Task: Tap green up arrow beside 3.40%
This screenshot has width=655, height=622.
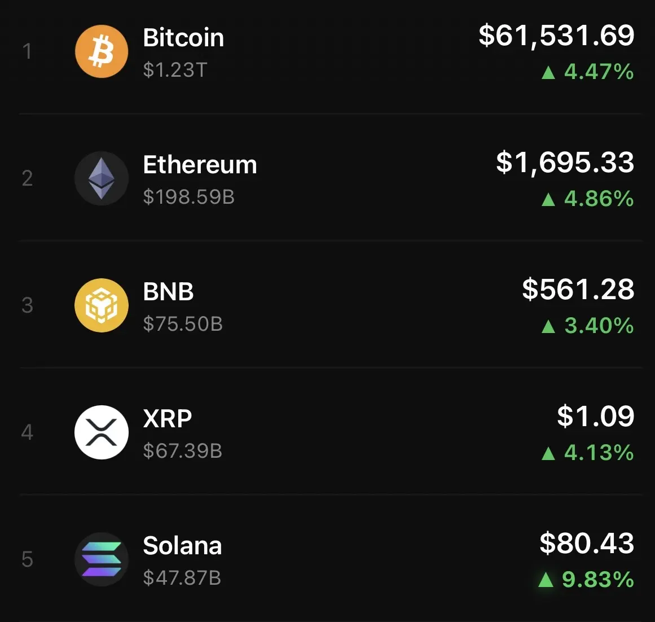Action: (x=548, y=326)
